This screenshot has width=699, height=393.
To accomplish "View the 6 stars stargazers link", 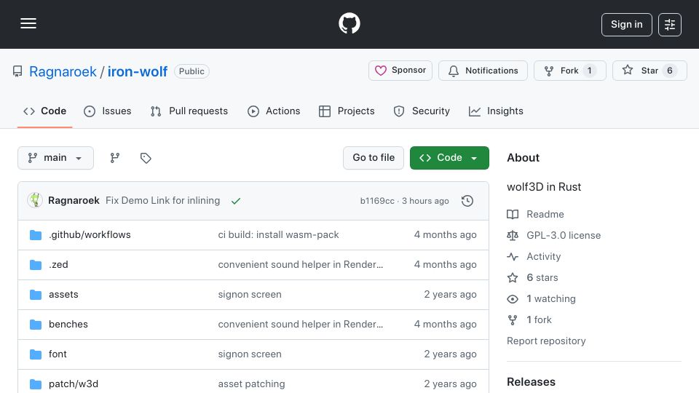I will 532,277.
